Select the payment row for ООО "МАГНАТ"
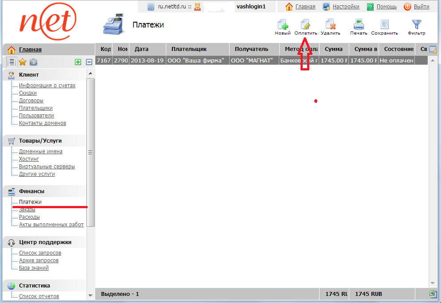Screen dimensions: 441x303 tap(254, 60)
